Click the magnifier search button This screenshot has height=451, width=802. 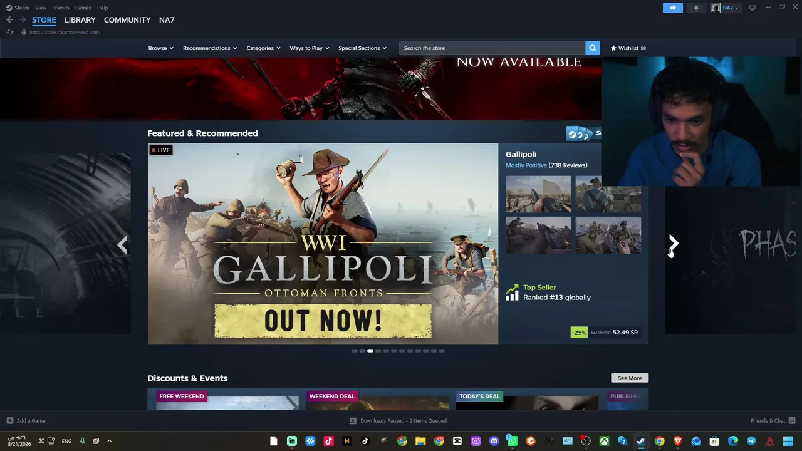(592, 48)
